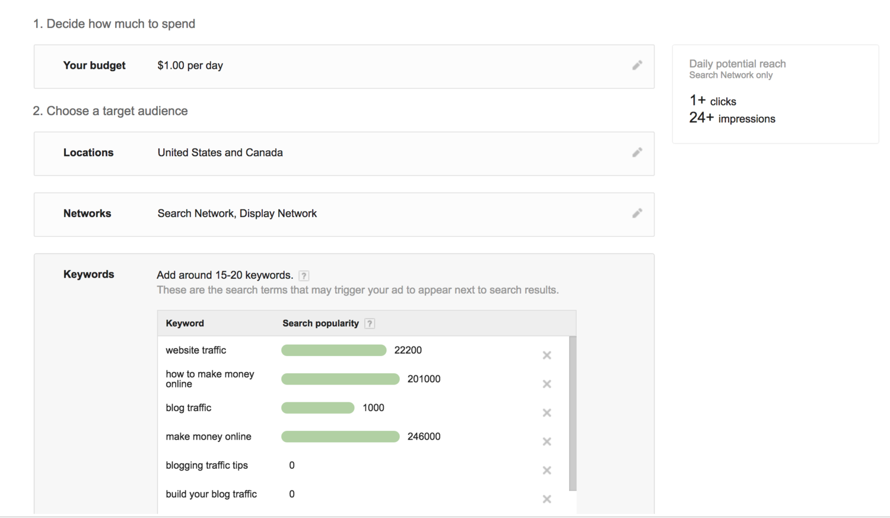Open help icon next to Search popularity
The image size is (890, 518).
[370, 323]
